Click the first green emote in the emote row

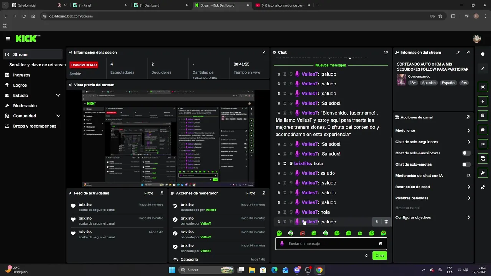click(279, 233)
